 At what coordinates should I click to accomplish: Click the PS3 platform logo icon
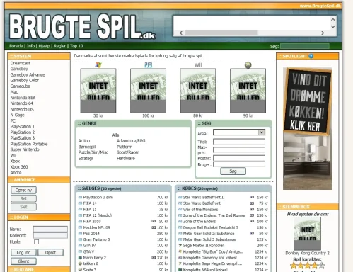[x=148, y=64]
